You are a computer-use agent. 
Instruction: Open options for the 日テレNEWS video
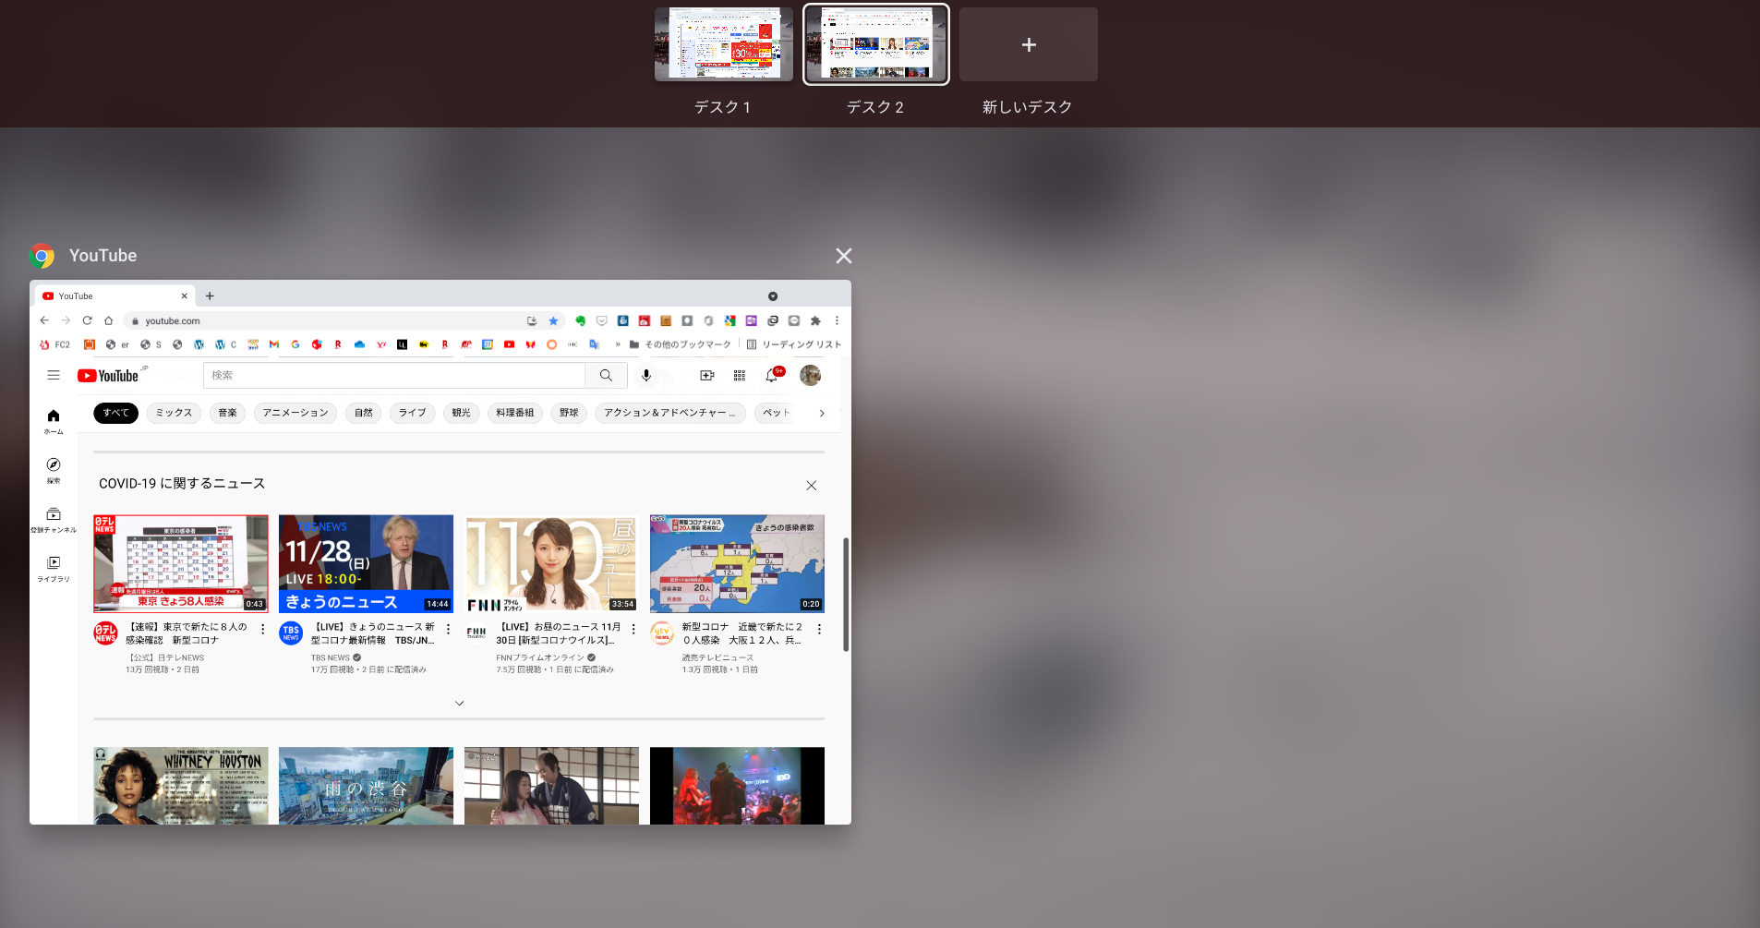(262, 629)
